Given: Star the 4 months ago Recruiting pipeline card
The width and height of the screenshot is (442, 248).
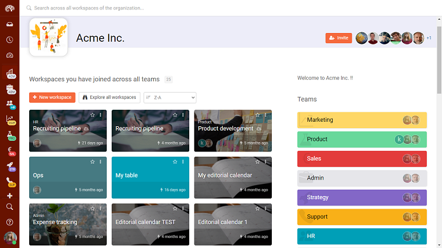Looking at the screenshot, I should tap(175, 115).
